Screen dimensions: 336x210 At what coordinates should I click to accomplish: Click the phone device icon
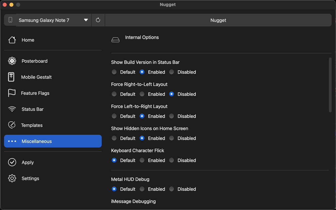coord(10,20)
